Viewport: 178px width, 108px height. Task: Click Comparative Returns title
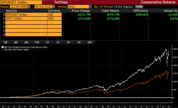(x=158, y=2)
